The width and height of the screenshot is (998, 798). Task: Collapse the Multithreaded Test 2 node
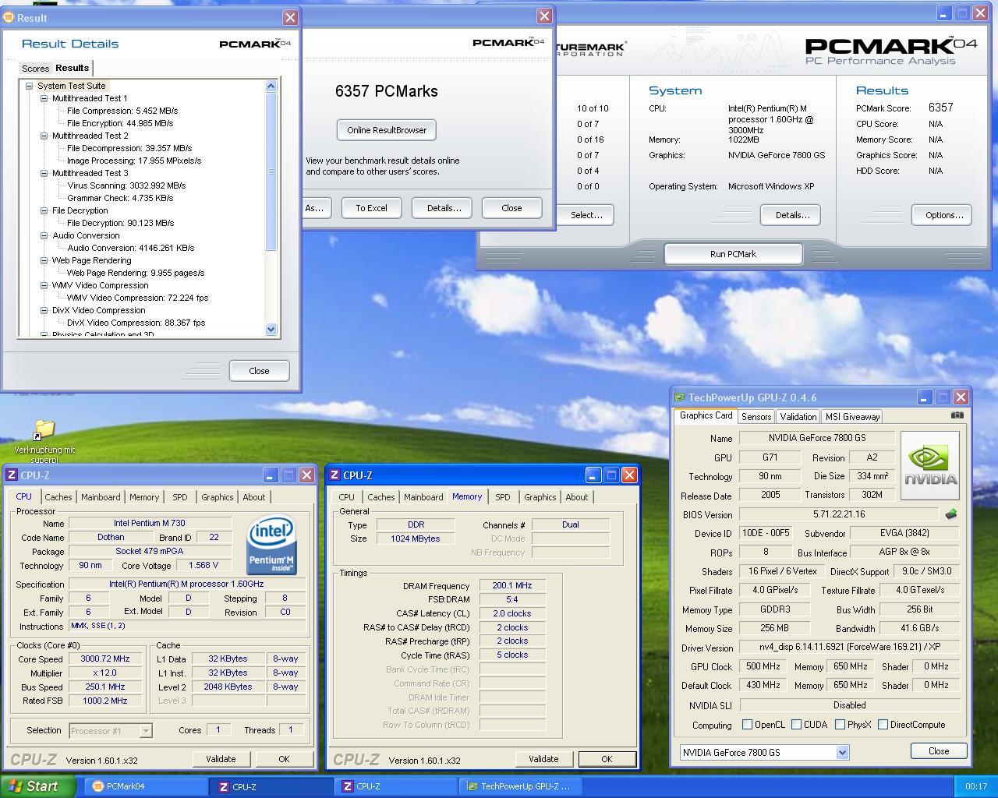(44, 136)
